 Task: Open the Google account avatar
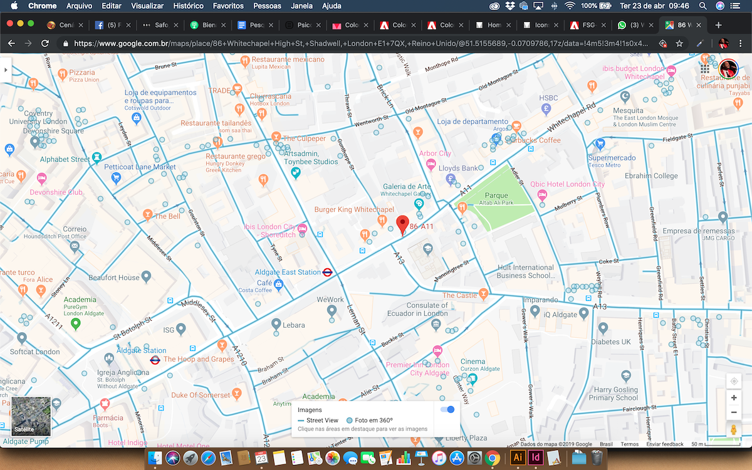pos(728,69)
